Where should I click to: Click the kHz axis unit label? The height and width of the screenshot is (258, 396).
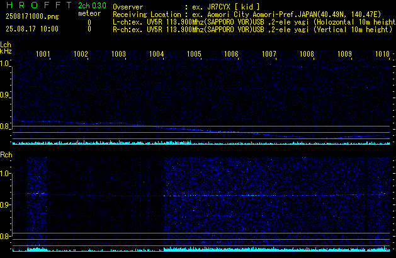[x=6, y=51]
